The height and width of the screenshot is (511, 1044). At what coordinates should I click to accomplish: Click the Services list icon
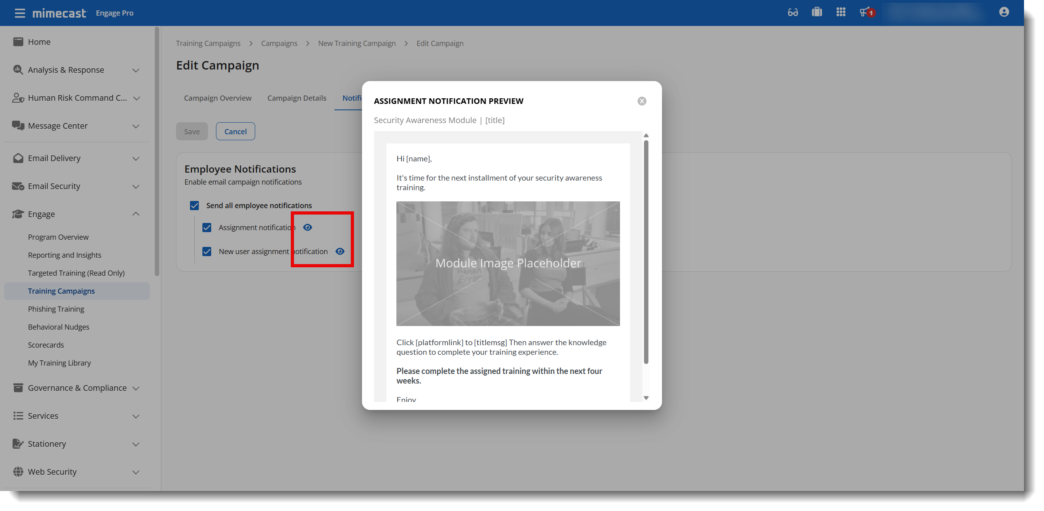coord(18,416)
